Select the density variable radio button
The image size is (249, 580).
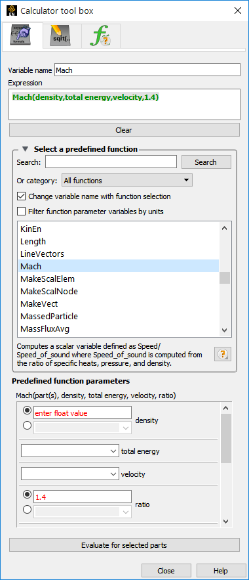click(x=28, y=426)
